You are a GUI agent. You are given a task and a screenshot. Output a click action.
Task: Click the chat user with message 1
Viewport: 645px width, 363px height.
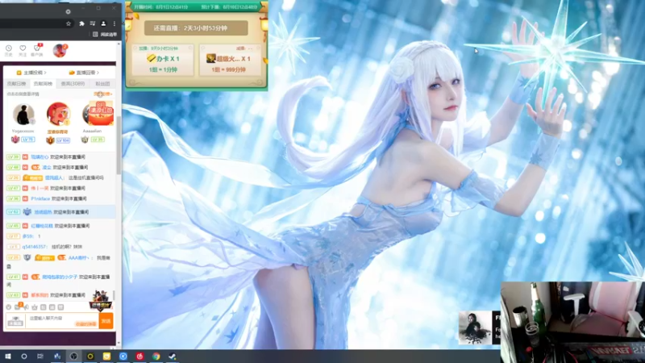tap(27, 236)
